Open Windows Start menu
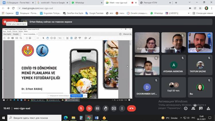 3,118
